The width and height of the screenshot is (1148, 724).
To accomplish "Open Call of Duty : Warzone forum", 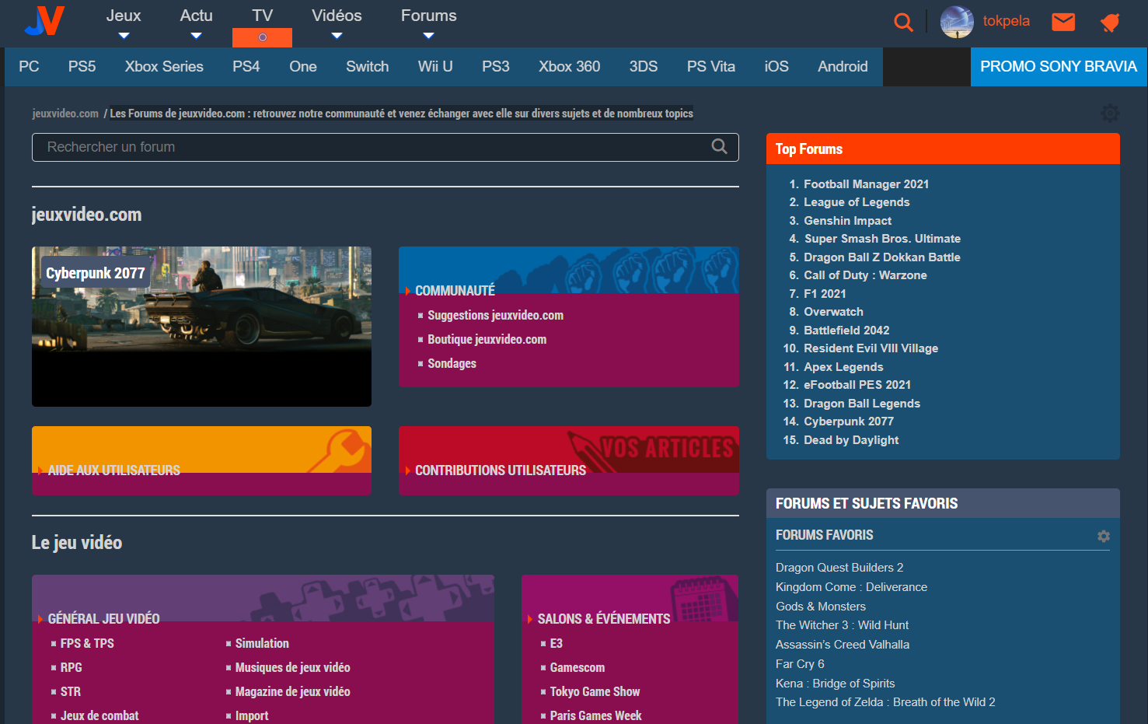I will tap(865, 275).
